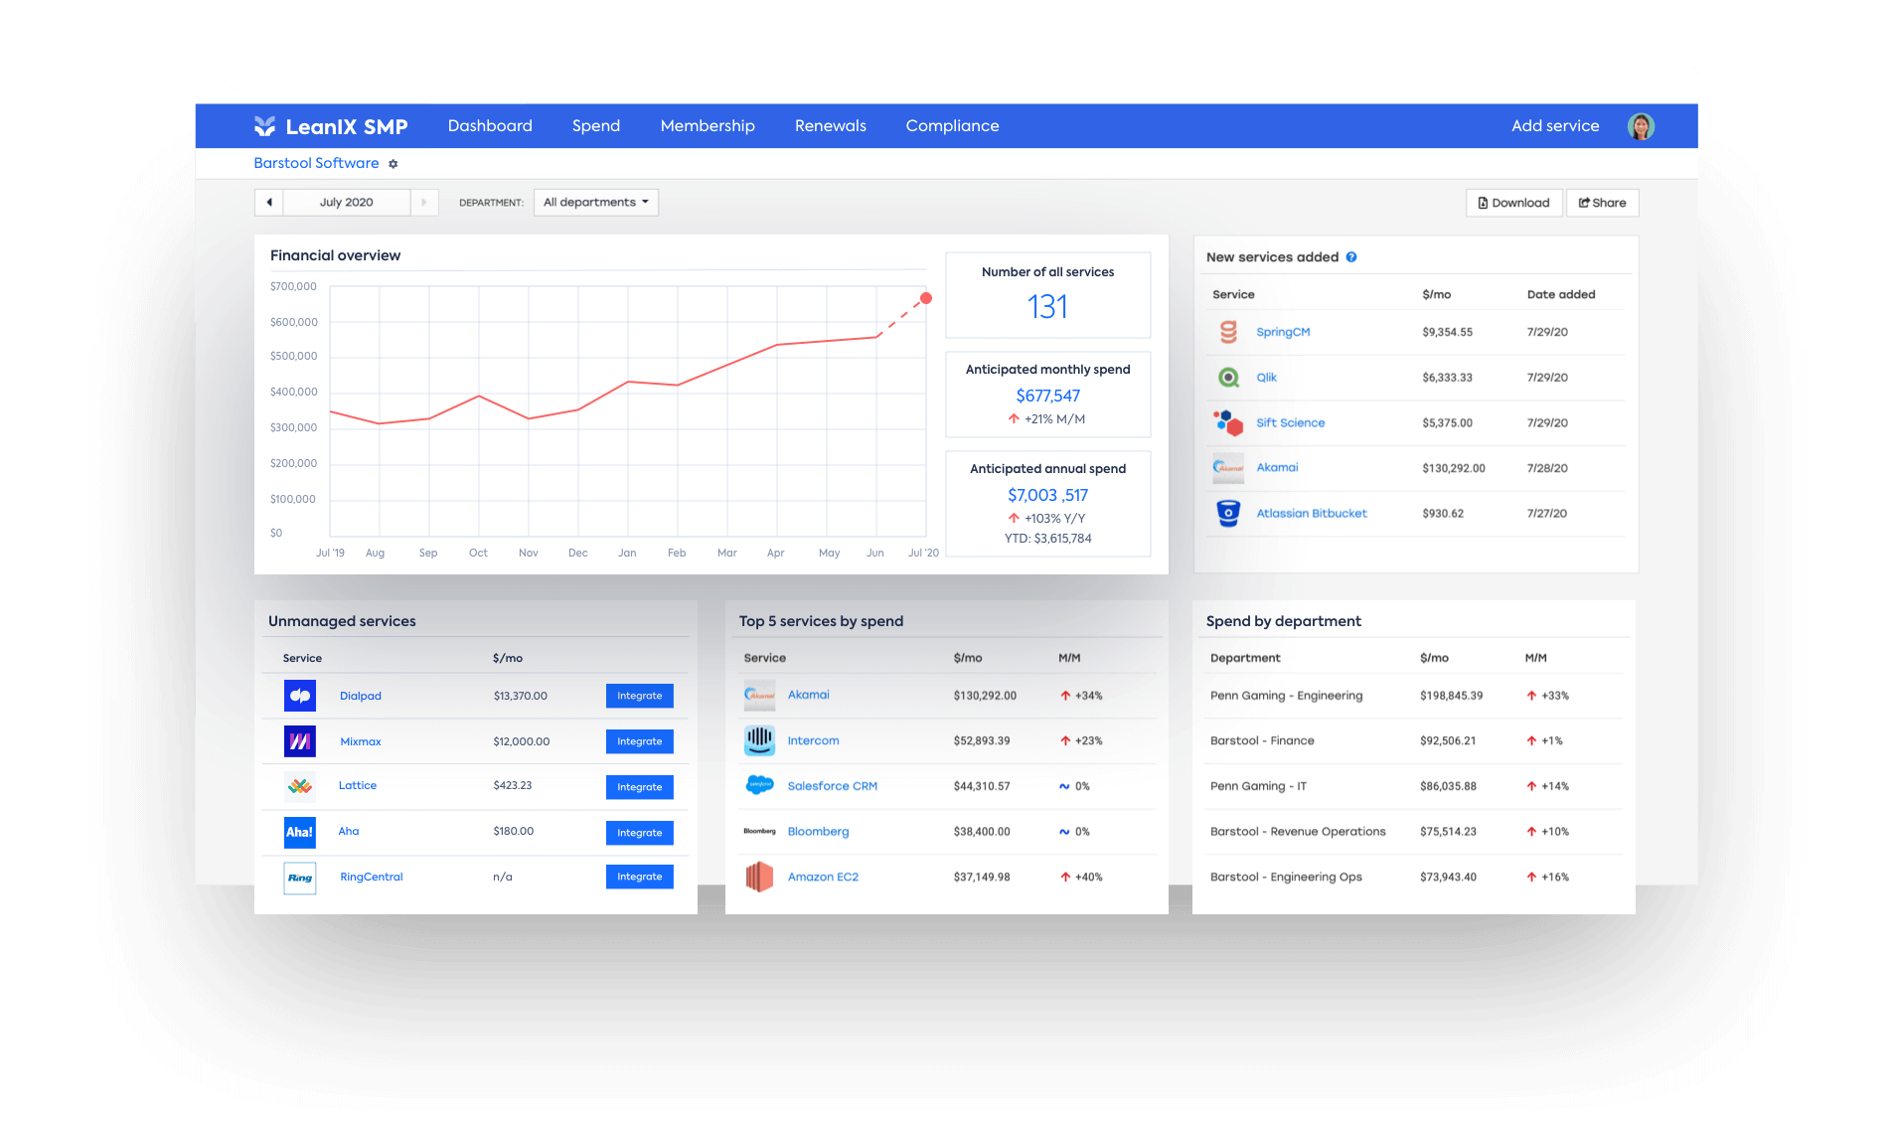
Task: Open the Intercom service link
Action: tap(813, 740)
